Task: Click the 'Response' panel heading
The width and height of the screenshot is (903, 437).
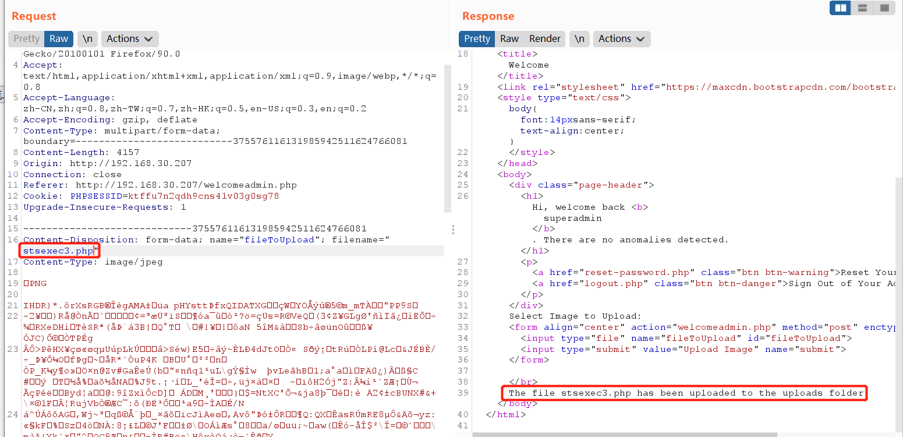Action: point(488,16)
